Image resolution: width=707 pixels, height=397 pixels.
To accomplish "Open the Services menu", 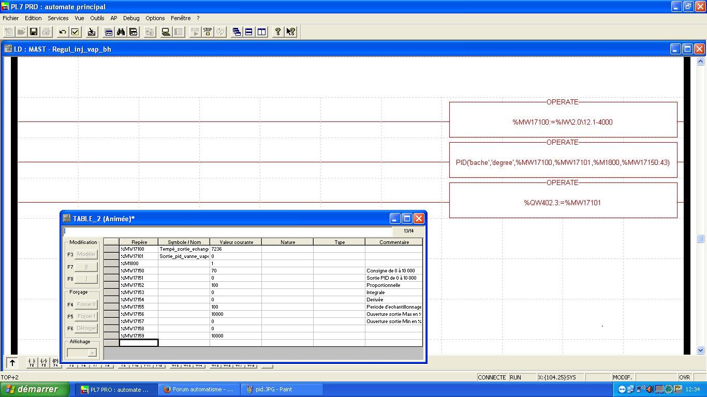I will pyautogui.click(x=58, y=18).
